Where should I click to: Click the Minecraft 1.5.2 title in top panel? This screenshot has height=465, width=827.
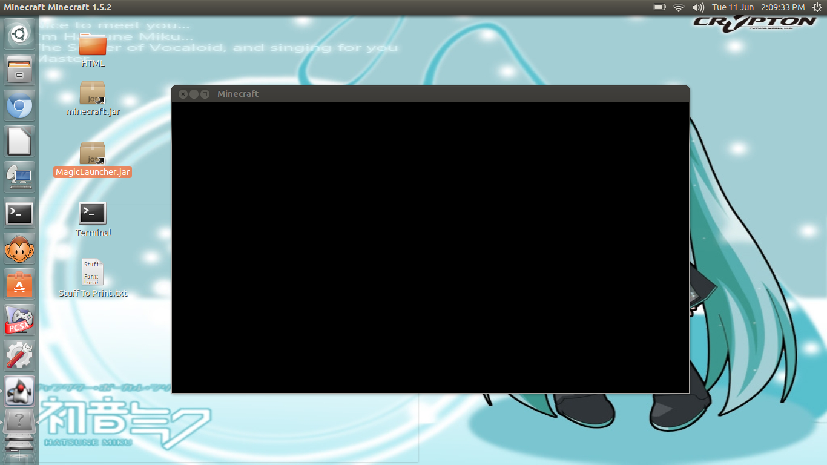point(58,7)
